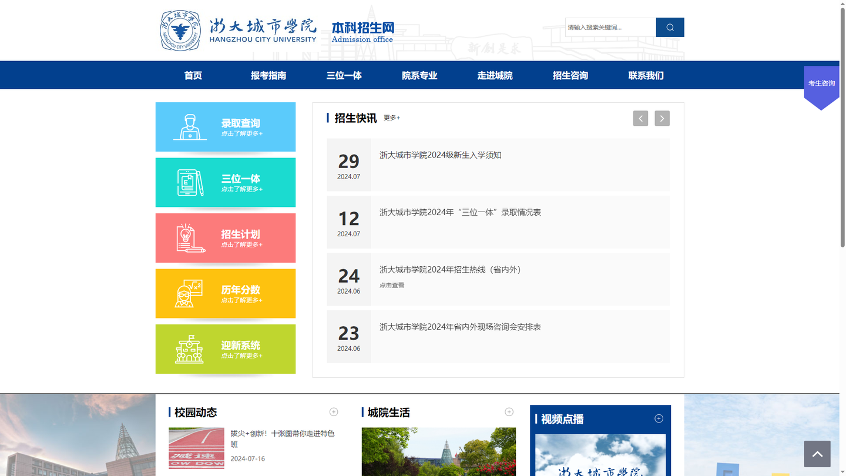Click the back-to-top arrow button
The width and height of the screenshot is (846, 476).
pos(817,454)
